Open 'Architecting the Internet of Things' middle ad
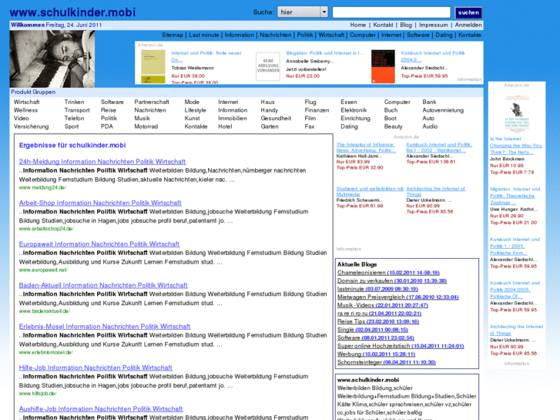Image resolution: width=560 pixels, height=420 pixels. click(x=436, y=191)
